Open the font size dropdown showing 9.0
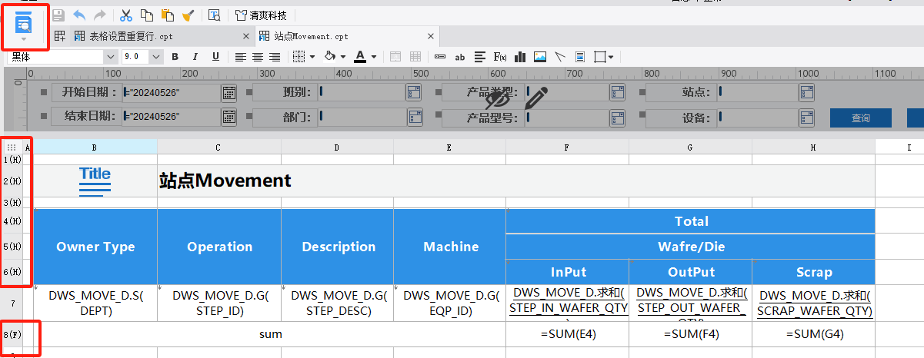Image resolution: width=924 pixels, height=358 pixels. [x=156, y=56]
